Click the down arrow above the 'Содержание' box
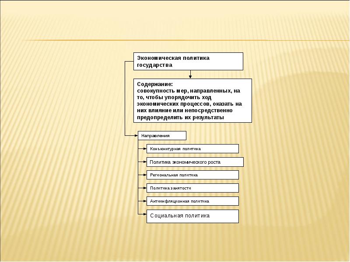The image size is (350, 262). coord(190,76)
